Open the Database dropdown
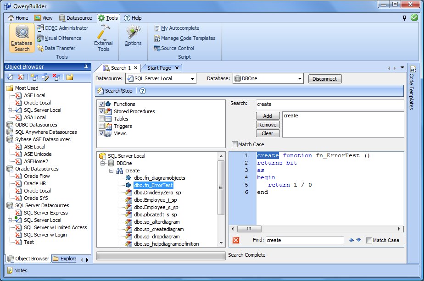The width and height of the screenshot is (424, 281). click(300, 79)
